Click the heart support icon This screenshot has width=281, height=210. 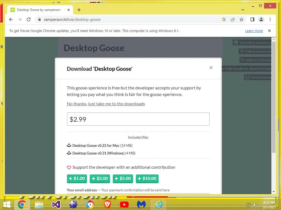tap(69, 168)
